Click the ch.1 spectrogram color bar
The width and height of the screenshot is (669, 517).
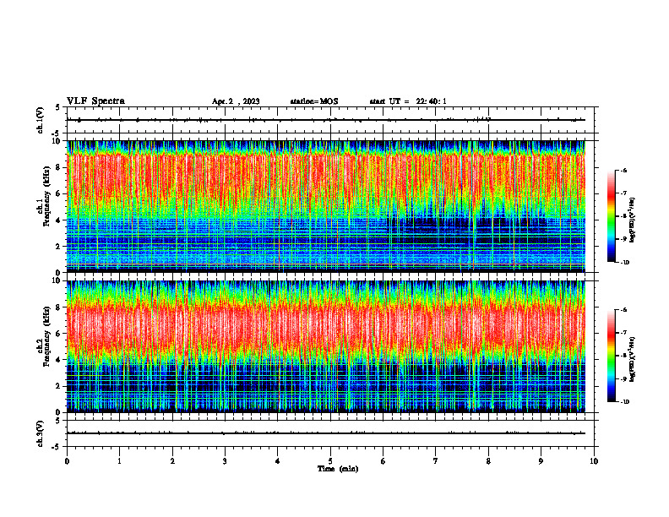click(x=612, y=216)
